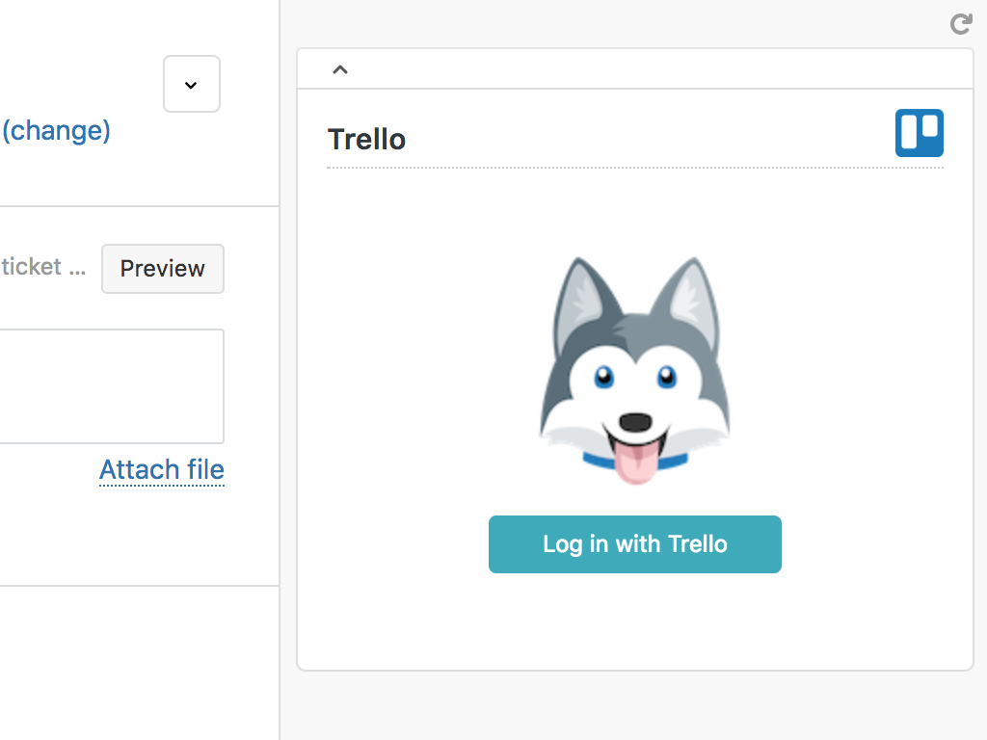987x740 pixels.
Task: Authenticate via the teal login button
Action: (634, 543)
